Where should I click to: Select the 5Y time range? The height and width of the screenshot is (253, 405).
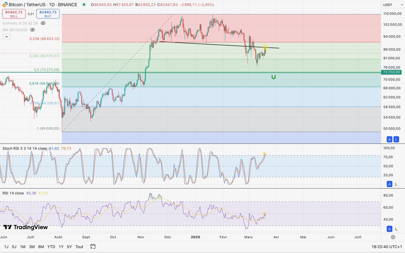pos(69,247)
